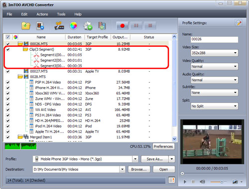Viewport: 249px width, 189px height.
Task: Click the log warning icon in status bar
Action: click(172, 180)
